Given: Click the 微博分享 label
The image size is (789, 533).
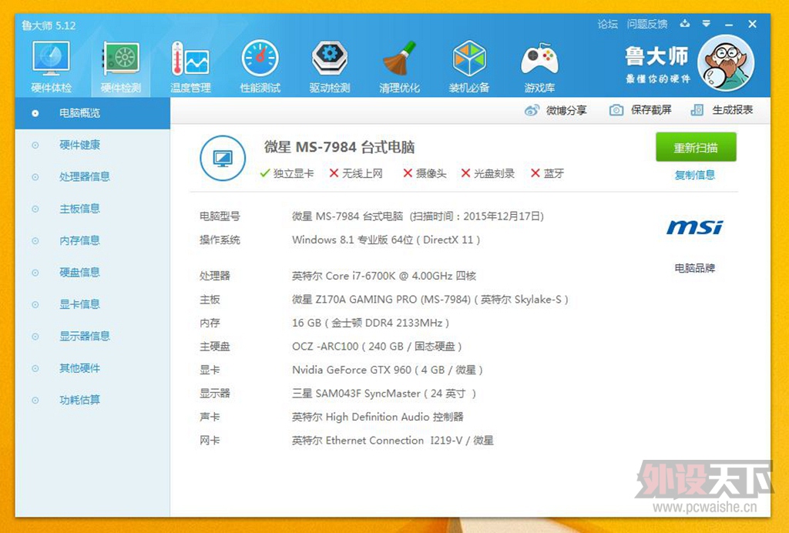Looking at the screenshot, I should [566, 110].
